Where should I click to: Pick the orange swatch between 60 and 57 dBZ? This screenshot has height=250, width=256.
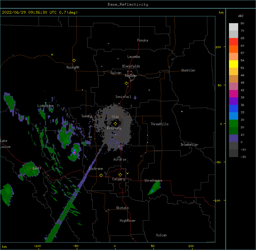(233, 49)
